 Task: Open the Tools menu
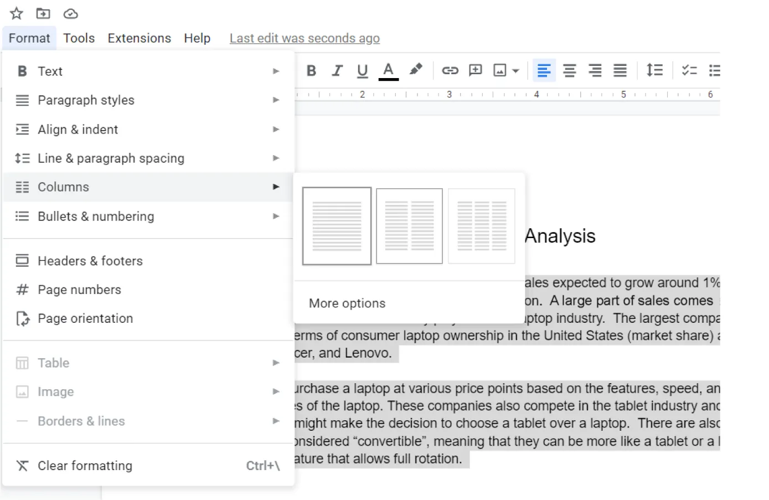79,38
